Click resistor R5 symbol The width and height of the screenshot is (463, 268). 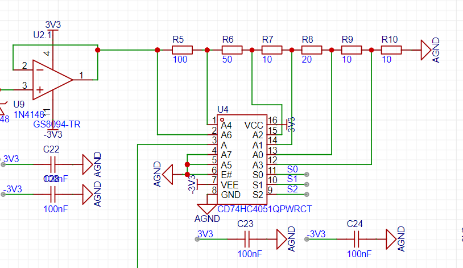click(182, 50)
